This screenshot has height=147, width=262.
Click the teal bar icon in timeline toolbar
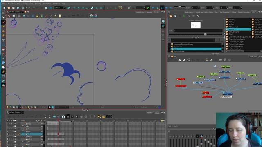click(54, 116)
